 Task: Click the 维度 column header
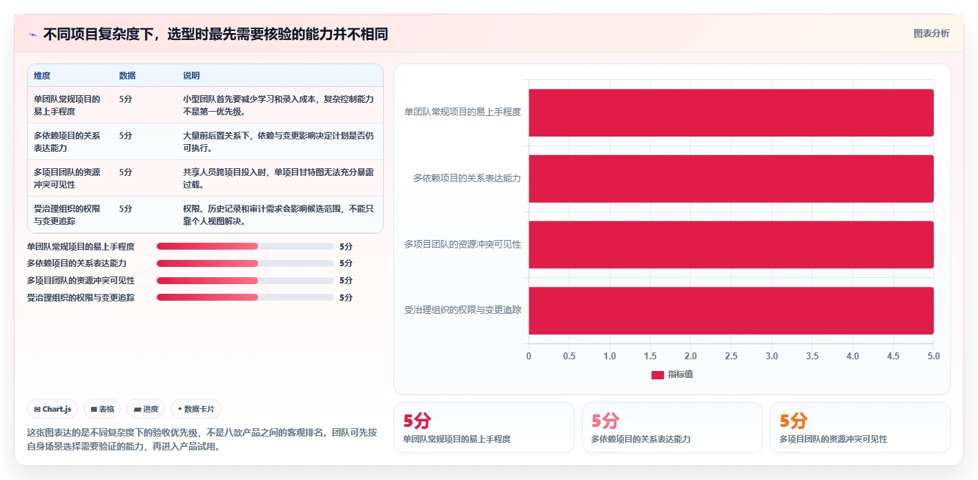42,76
